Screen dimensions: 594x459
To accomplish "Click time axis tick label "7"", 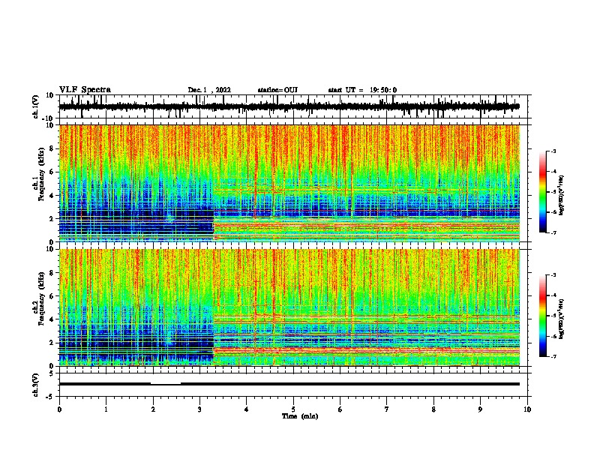I will 387,409.
